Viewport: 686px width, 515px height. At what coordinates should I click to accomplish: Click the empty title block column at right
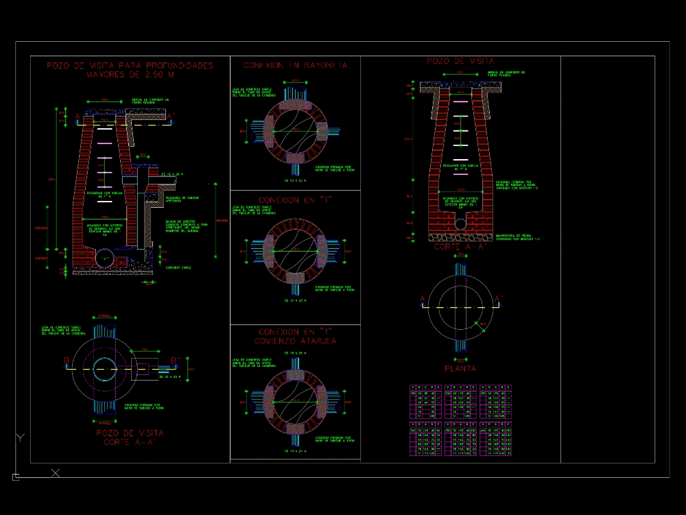[607, 259]
